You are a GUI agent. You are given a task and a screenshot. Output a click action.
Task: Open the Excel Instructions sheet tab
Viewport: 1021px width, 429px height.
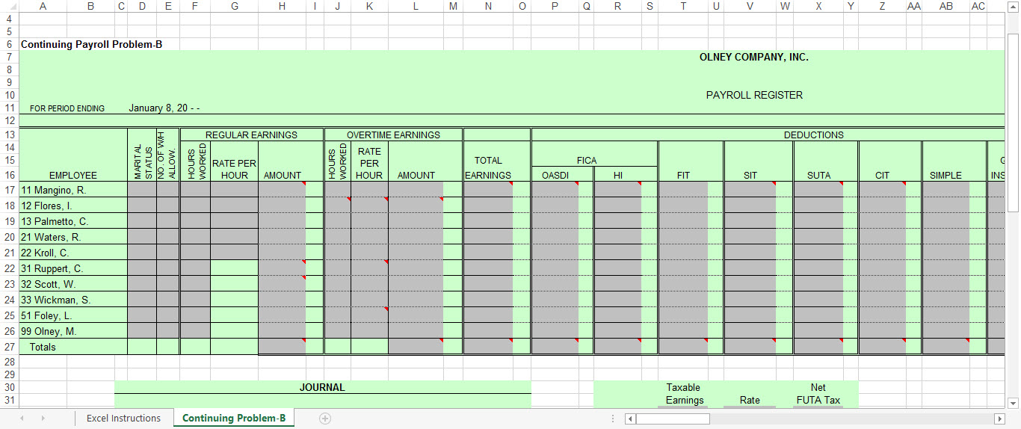click(x=123, y=419)
